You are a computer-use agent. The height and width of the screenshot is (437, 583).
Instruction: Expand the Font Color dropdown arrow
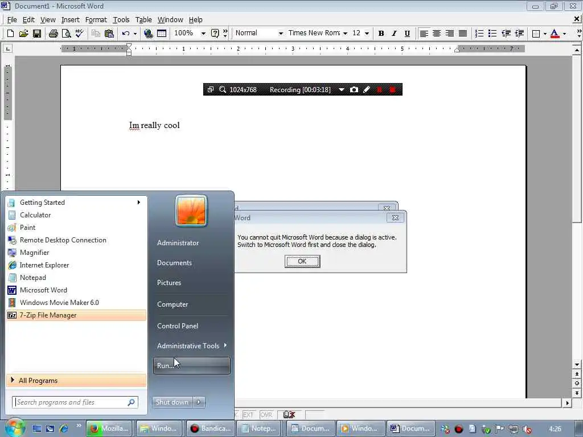point(564,34)
